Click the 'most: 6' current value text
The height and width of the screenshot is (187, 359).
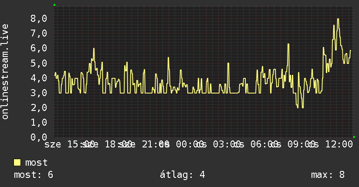coord(34,175)
